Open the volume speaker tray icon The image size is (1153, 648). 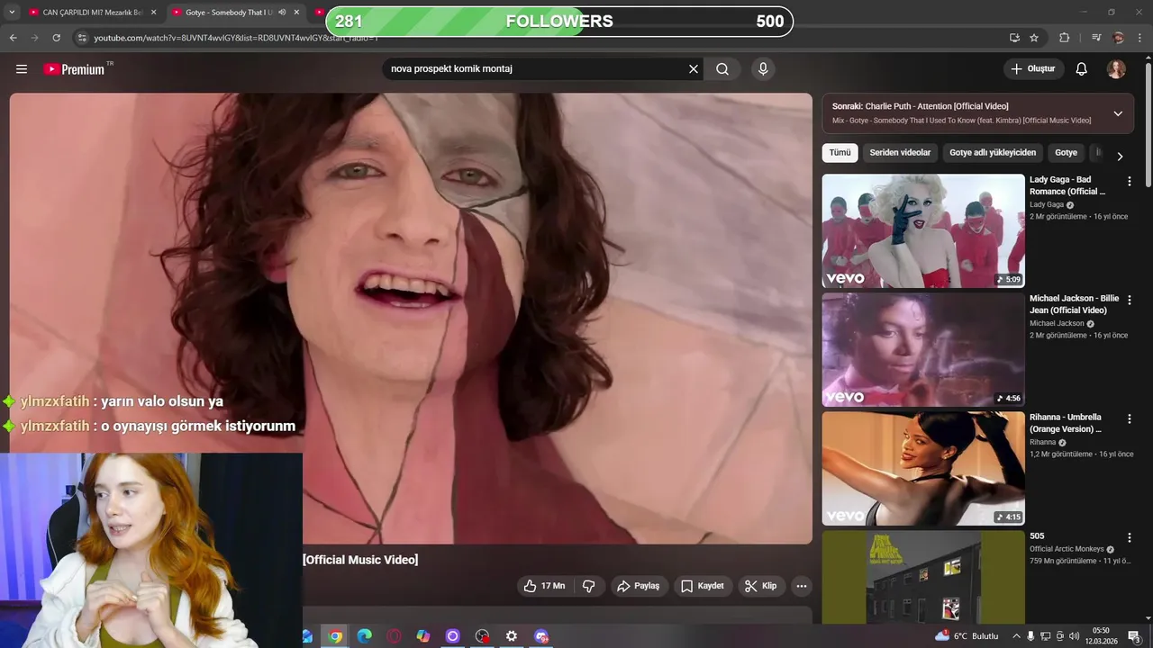1074,636
